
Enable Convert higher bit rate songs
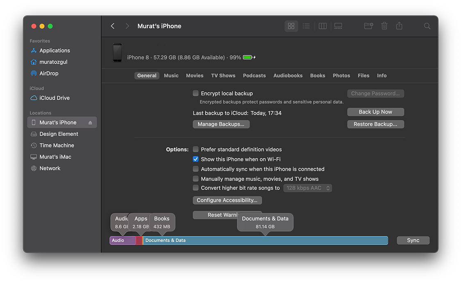(x=195, y=188)
